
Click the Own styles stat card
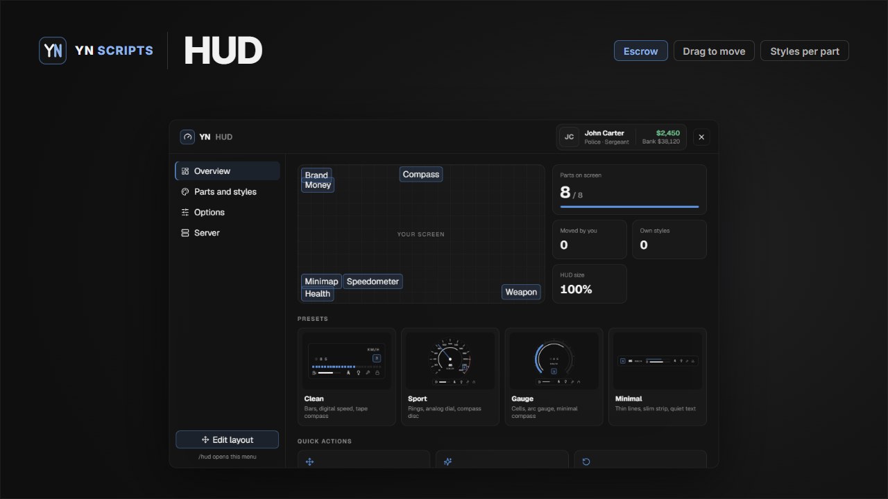pos(669,239)
